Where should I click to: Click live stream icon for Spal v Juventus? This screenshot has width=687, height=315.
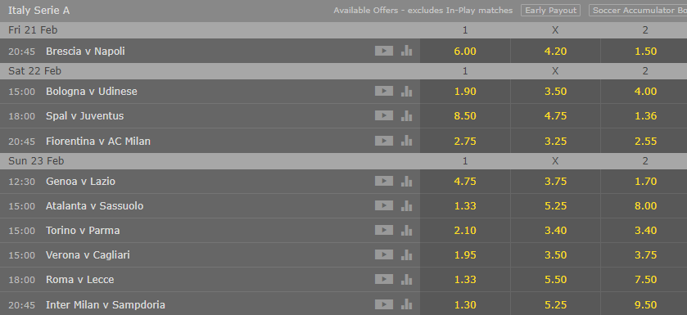click(x=384, y=115)
